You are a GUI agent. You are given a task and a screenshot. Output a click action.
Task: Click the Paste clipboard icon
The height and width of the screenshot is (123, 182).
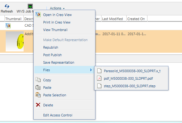tap(38, 88)
